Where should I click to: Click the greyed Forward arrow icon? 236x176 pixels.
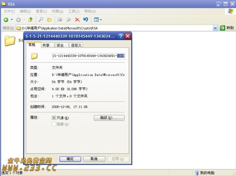pyautogui.click(x=18, y=20)
